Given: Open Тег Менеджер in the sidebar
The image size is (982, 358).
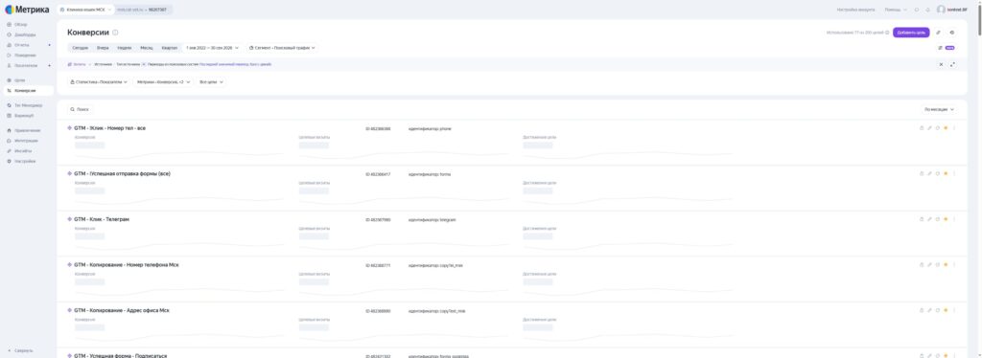Looking at the screenshot, I should (28, 105).
